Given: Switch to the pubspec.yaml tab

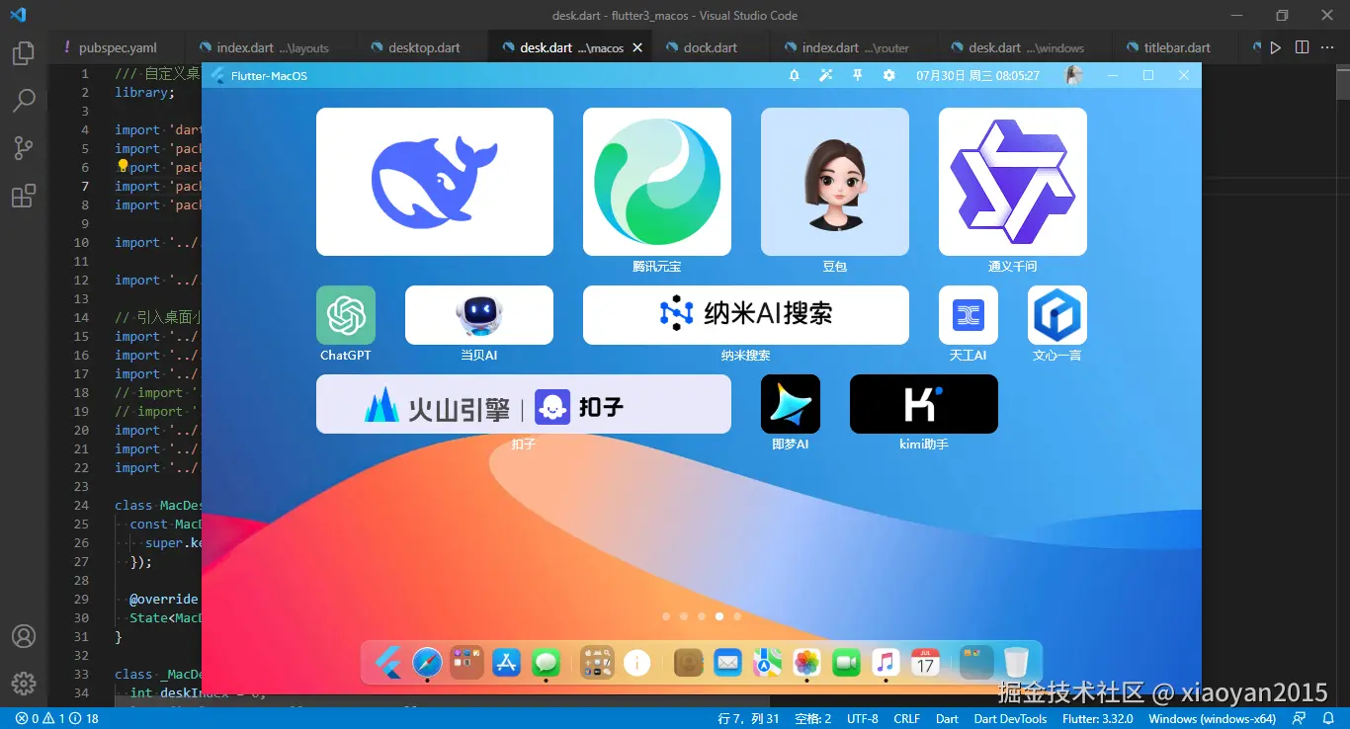Looking at the screenshot, I should tap(119, 46).
